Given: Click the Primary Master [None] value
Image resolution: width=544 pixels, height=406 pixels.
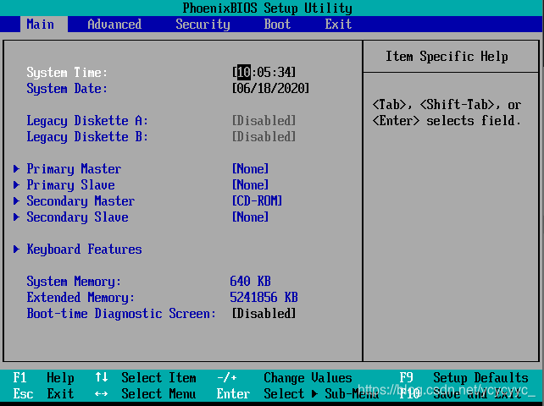Looking at the screenshot, I should (x=250, y=168).
